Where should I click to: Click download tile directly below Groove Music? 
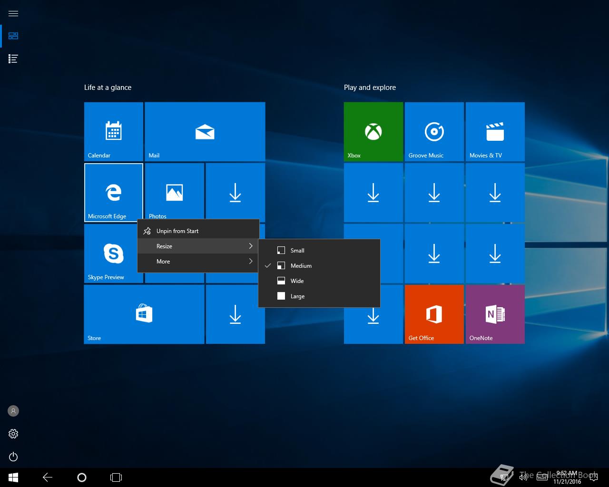pyautogui.click(x=434, y=193)
